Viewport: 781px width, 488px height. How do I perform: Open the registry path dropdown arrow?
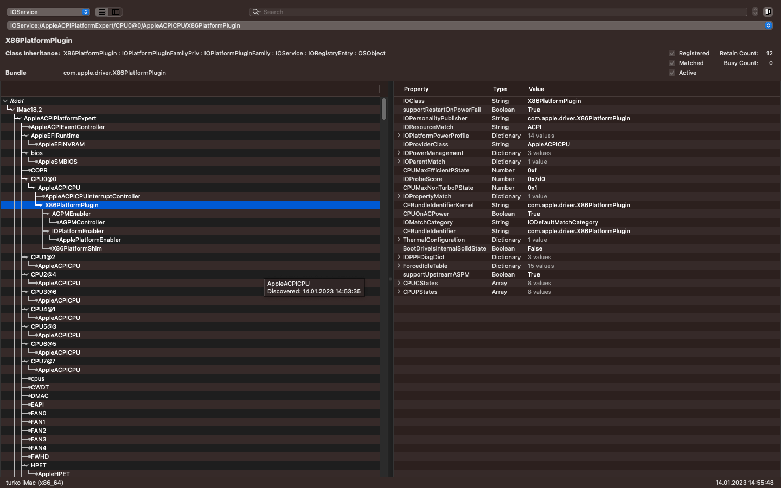(768, 25)
